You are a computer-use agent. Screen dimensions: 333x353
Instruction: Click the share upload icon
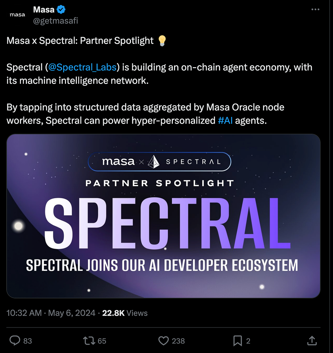point(312,341)
